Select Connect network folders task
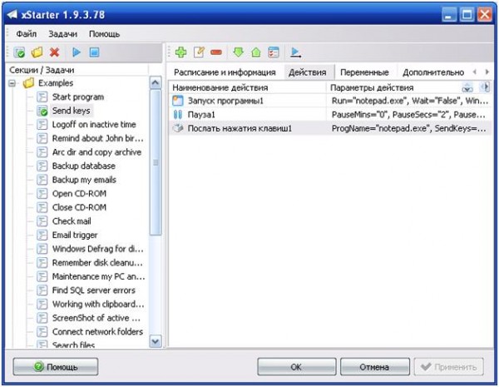This screenshot has width=499, height=387. coord(97,332)
